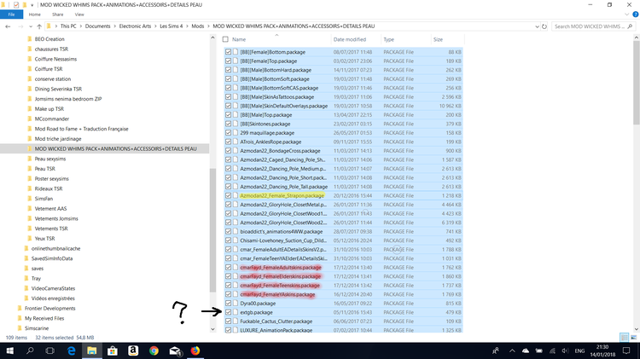Jump to Mods folder breadcrumb

pos(198,26)
